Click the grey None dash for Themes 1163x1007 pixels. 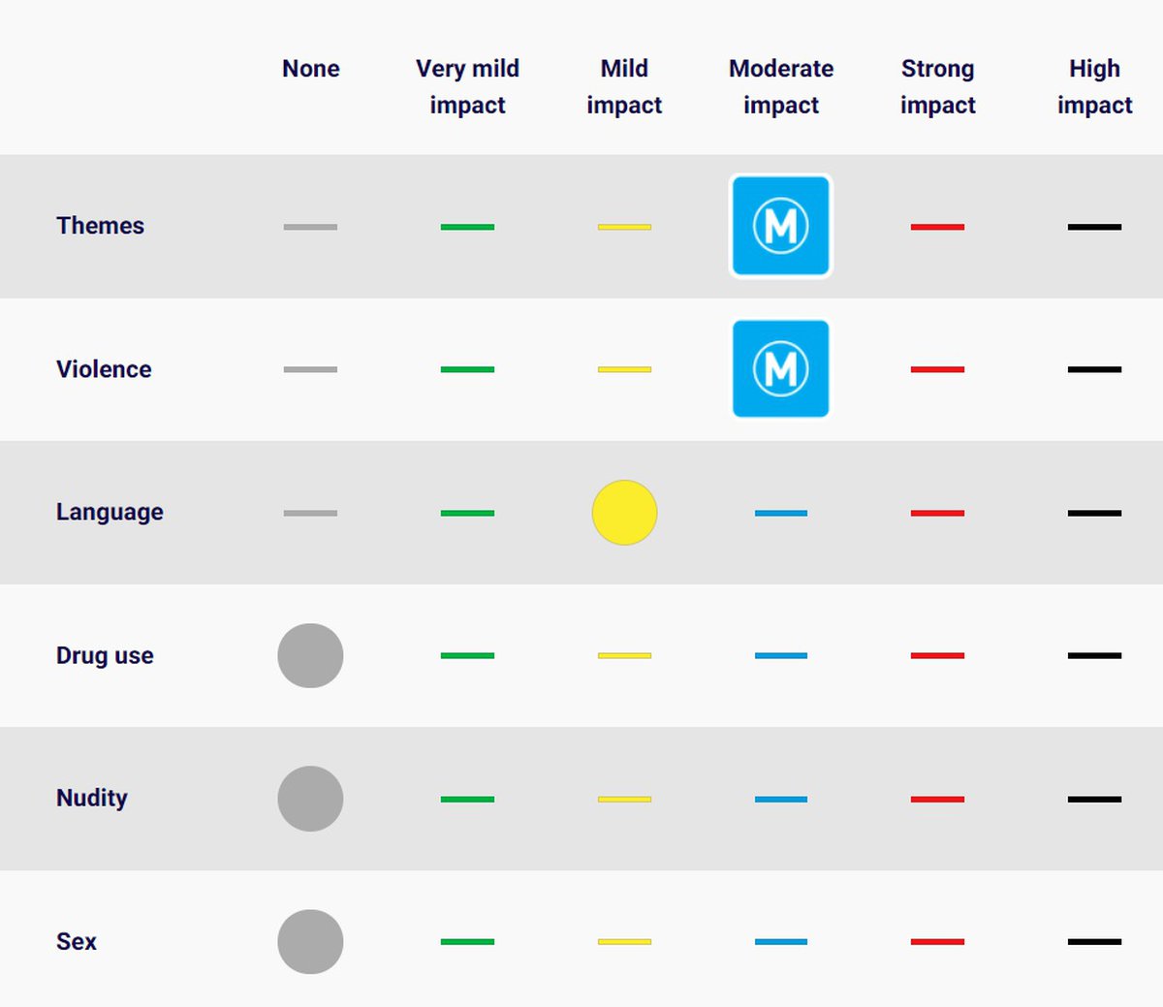tap(310, 227)
